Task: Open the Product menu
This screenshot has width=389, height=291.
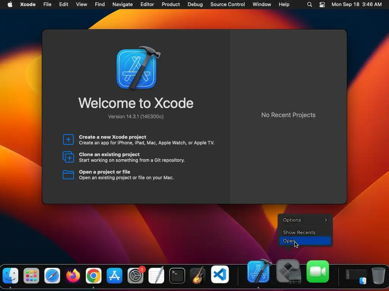Action: [171, 4]
